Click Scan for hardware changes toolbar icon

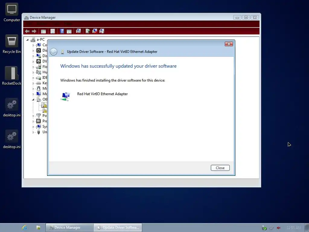tap(78, 31)
